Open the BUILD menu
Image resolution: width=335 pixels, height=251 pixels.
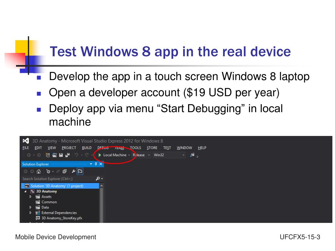tap(87, 148)
